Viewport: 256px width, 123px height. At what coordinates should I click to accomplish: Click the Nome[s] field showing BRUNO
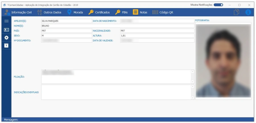[117, 26]
